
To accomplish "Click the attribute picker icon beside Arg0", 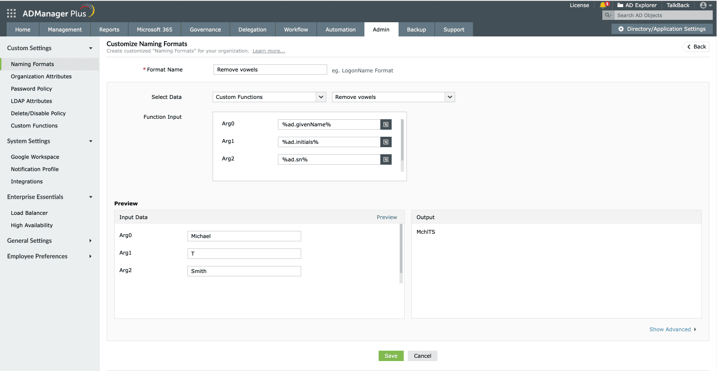I will coord(385,124).
